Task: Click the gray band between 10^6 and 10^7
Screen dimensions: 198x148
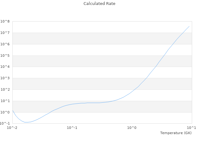Action: pos(102,39)
